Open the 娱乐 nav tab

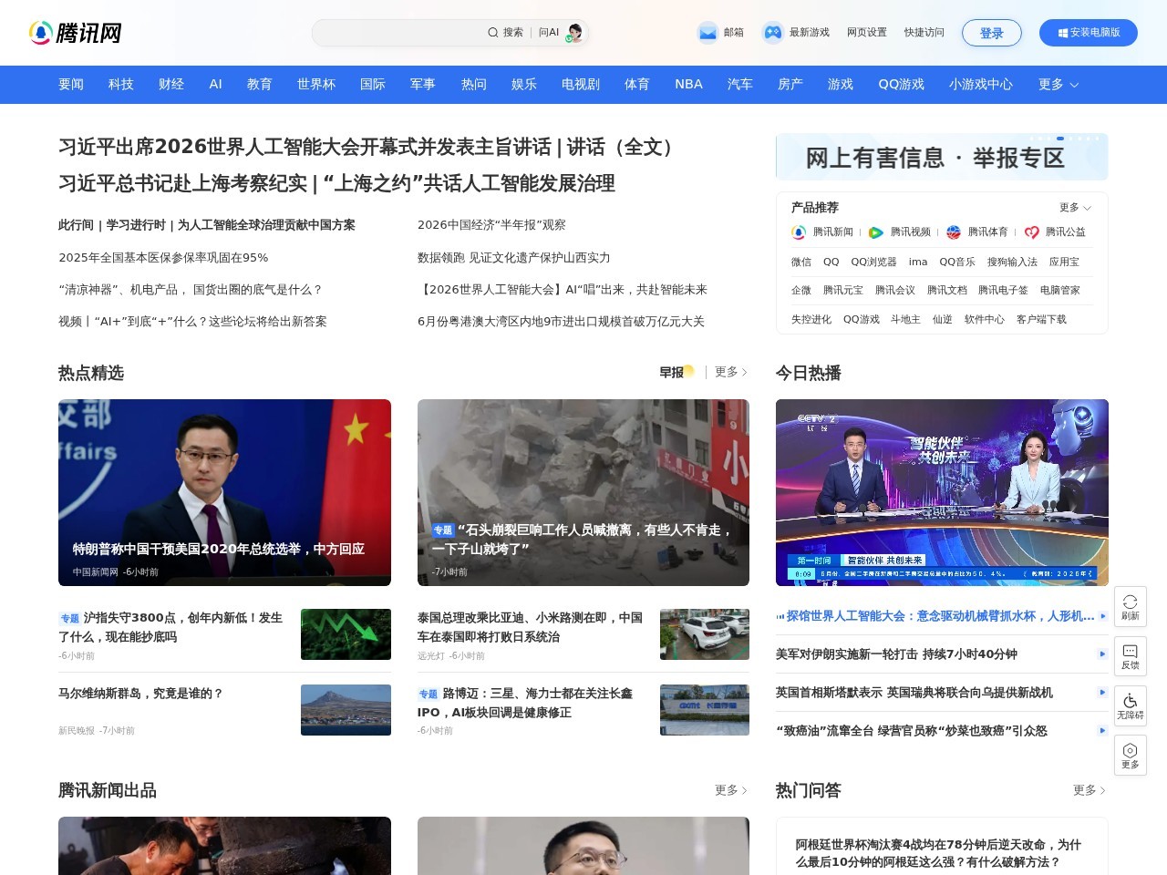pos(524,84)
